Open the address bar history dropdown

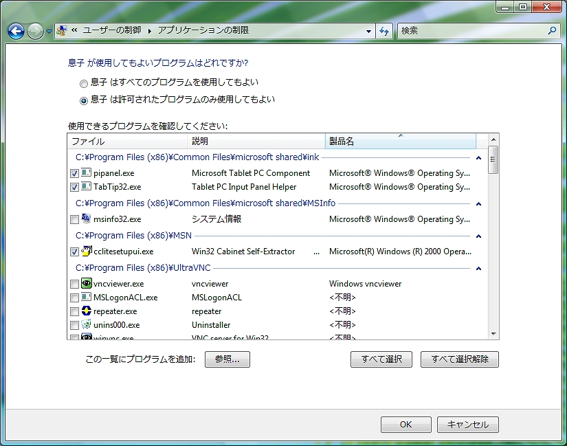[x=369, y=31]
